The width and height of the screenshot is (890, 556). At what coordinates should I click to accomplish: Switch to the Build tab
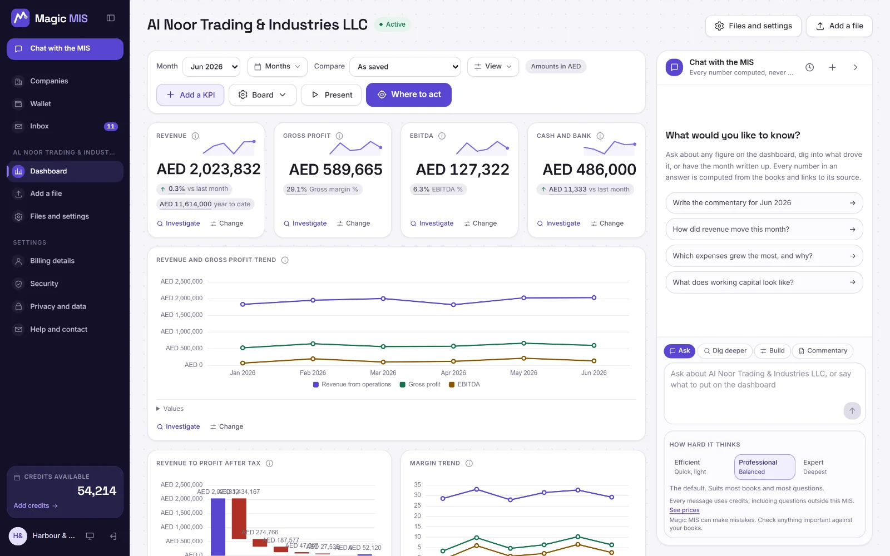772,351
